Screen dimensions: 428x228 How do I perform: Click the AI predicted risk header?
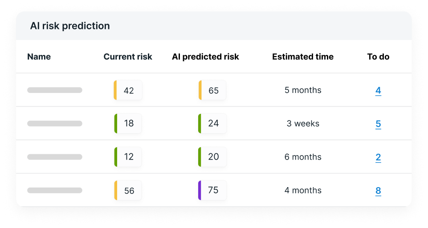[x=205, y=57]
